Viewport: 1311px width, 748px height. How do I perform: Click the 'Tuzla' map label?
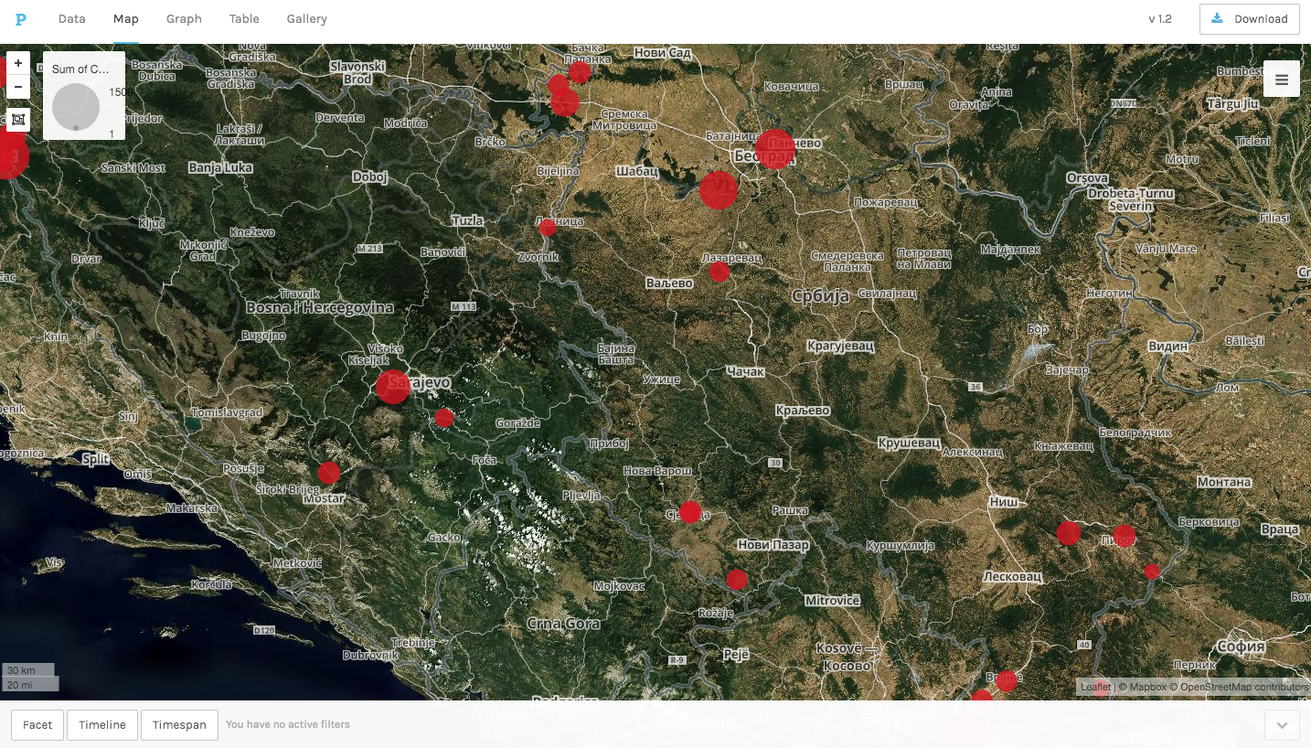pos(468,220)
